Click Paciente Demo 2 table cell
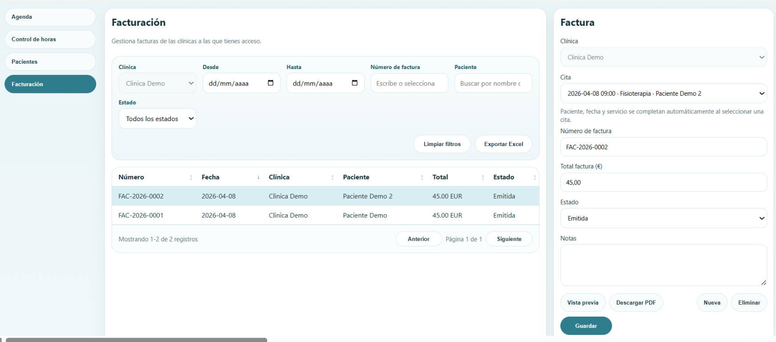Image resolution: width=776 pixels, height=342 pixels. (368, 196)
